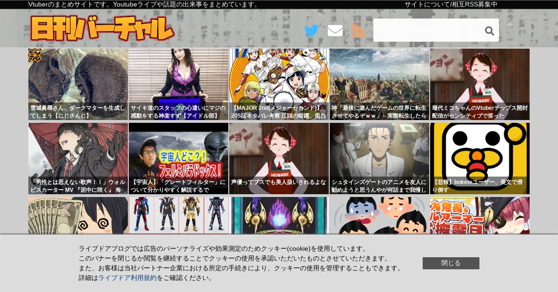Open the purple flame game screen thumbnail
The image size is (558, 292).
pyautogui.click(x=279, y=215)
